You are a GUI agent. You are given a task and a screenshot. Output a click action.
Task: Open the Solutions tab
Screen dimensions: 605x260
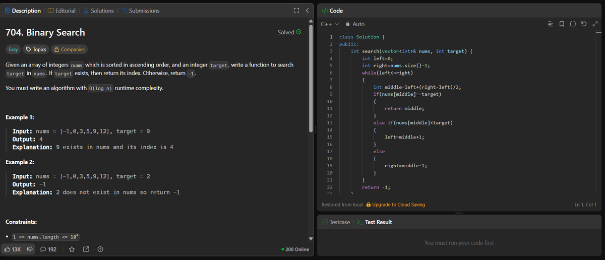coord(98,11)
